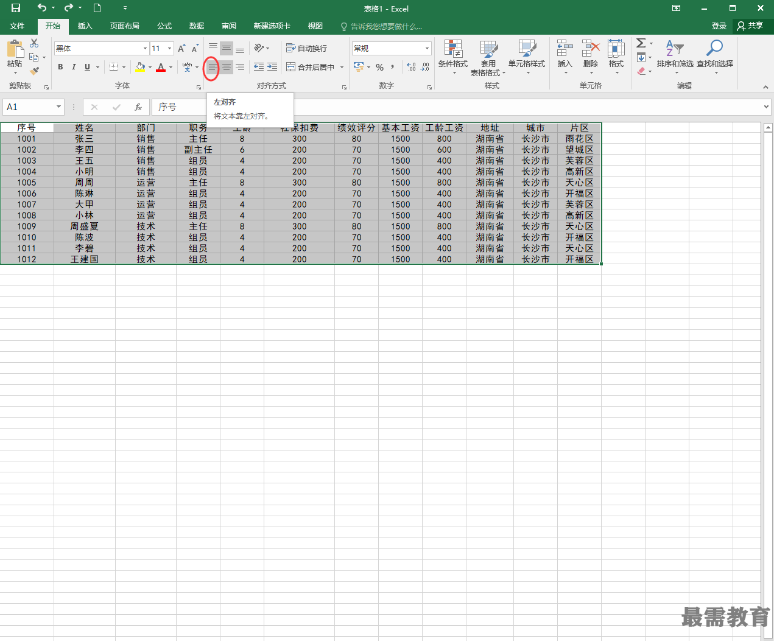Activate the Format Painter brush

(34, 71)
